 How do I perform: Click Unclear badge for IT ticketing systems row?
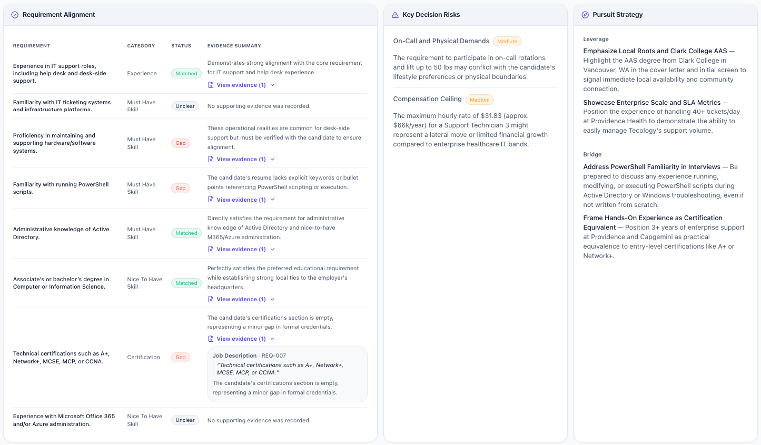pyautogui.click(x=185, y=106)
